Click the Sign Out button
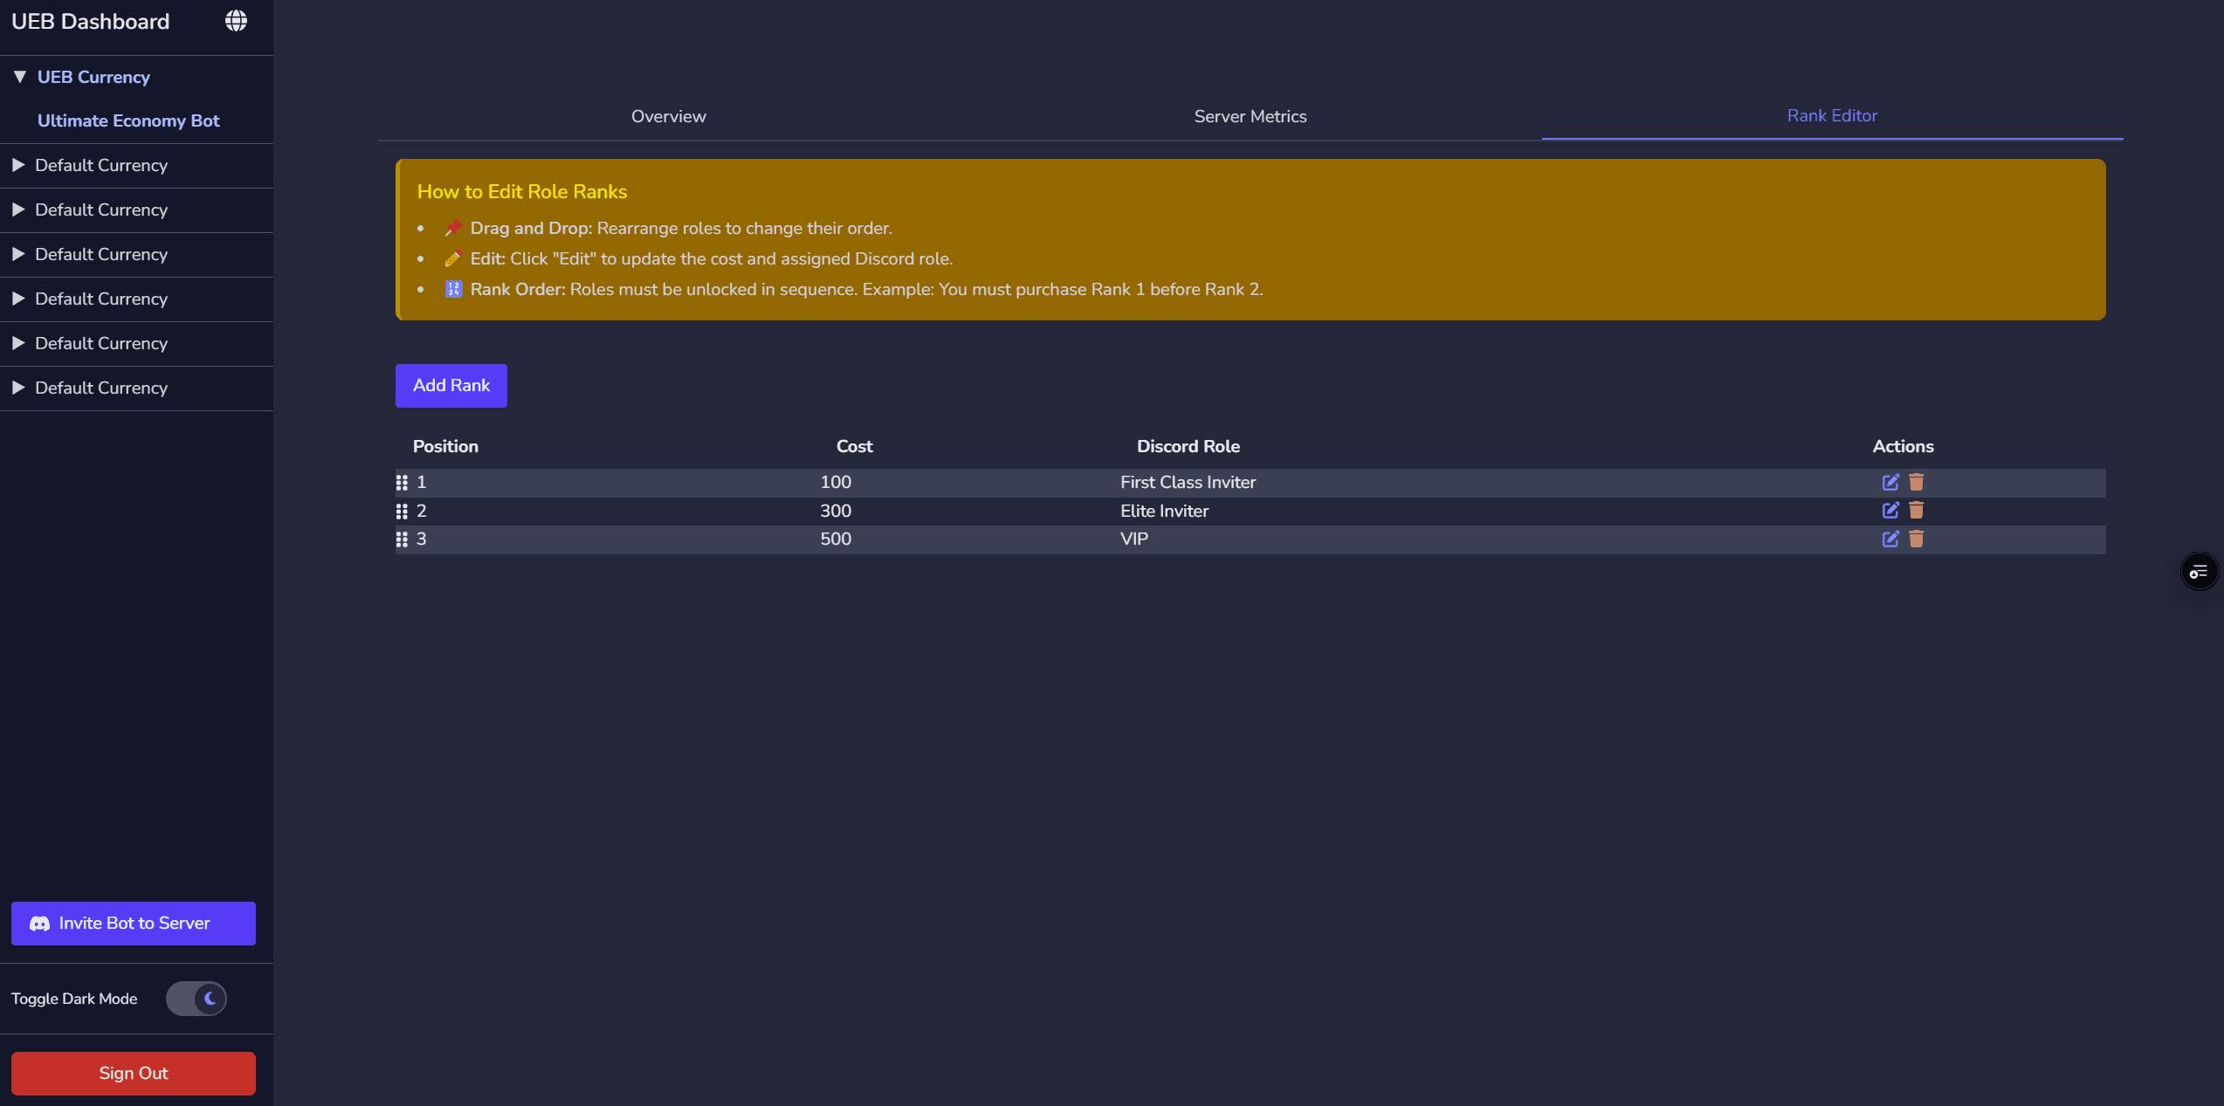 (x=133, y=1073)
